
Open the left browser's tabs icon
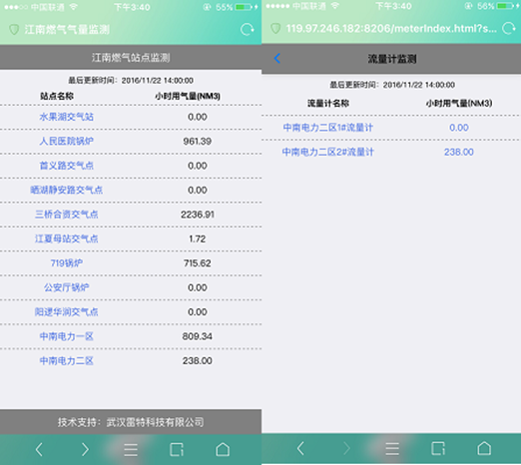pos(177,449)
